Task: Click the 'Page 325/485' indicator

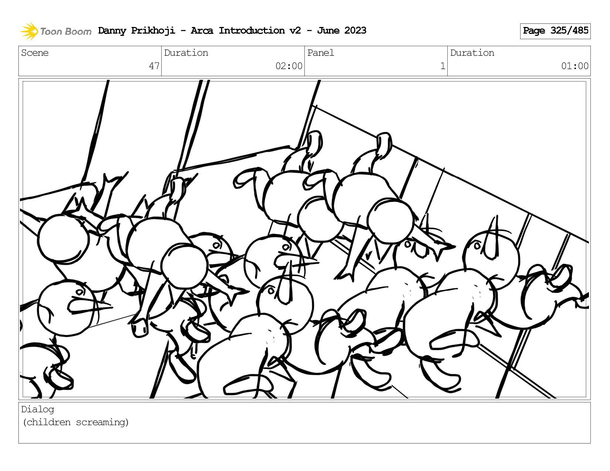Action: click(x=555, y=31)
